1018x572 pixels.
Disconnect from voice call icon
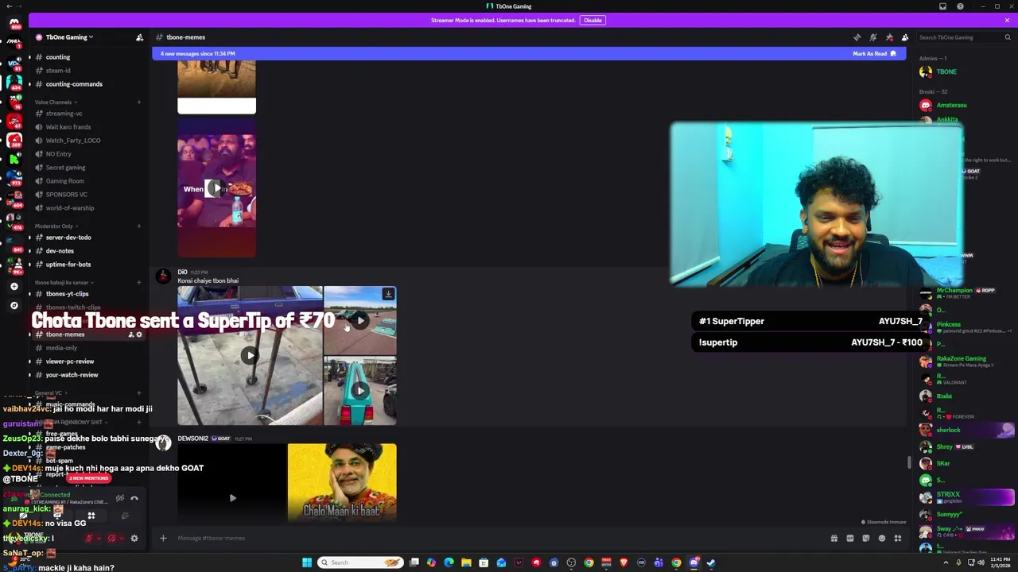(x=134, y=498)
